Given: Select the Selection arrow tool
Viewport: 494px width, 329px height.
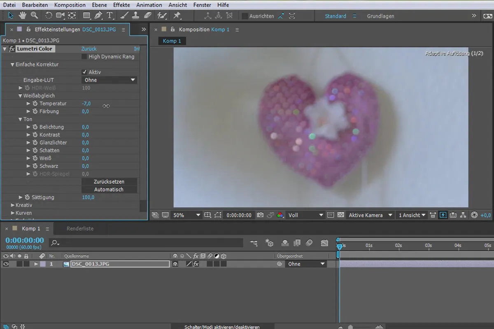Looking at the screenshot, I should click(11, 16).
